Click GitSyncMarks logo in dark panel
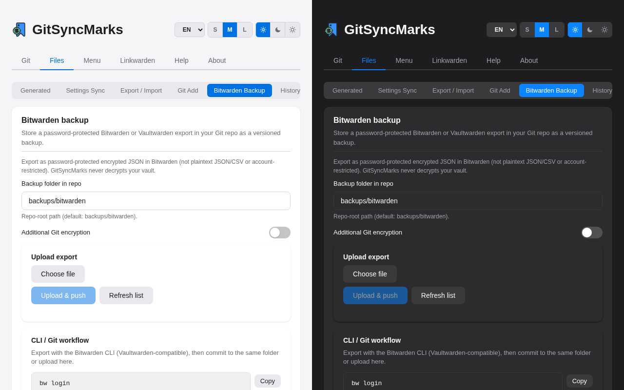The width and height of the screenshot is (624, 390). [331, 30]
